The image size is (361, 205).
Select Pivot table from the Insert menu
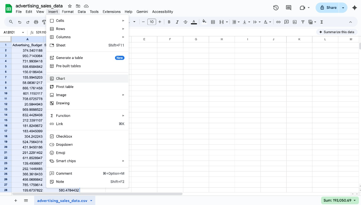(x=66, y=86)
